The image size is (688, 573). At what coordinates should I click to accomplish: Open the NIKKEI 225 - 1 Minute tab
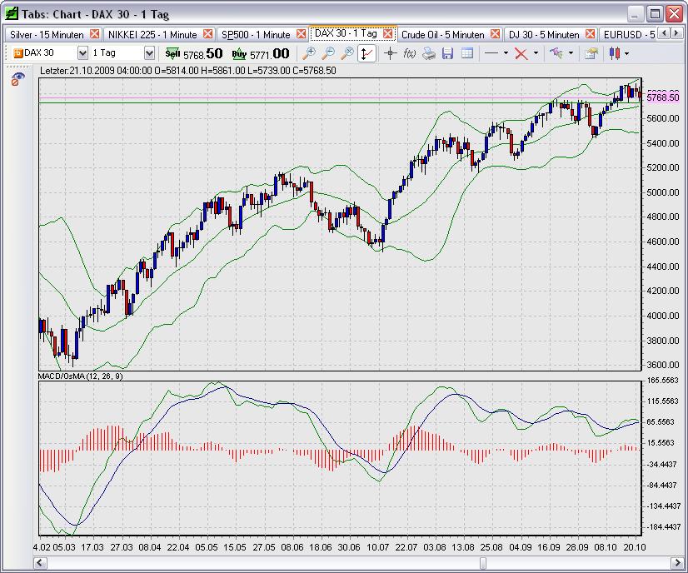(152, 34)
